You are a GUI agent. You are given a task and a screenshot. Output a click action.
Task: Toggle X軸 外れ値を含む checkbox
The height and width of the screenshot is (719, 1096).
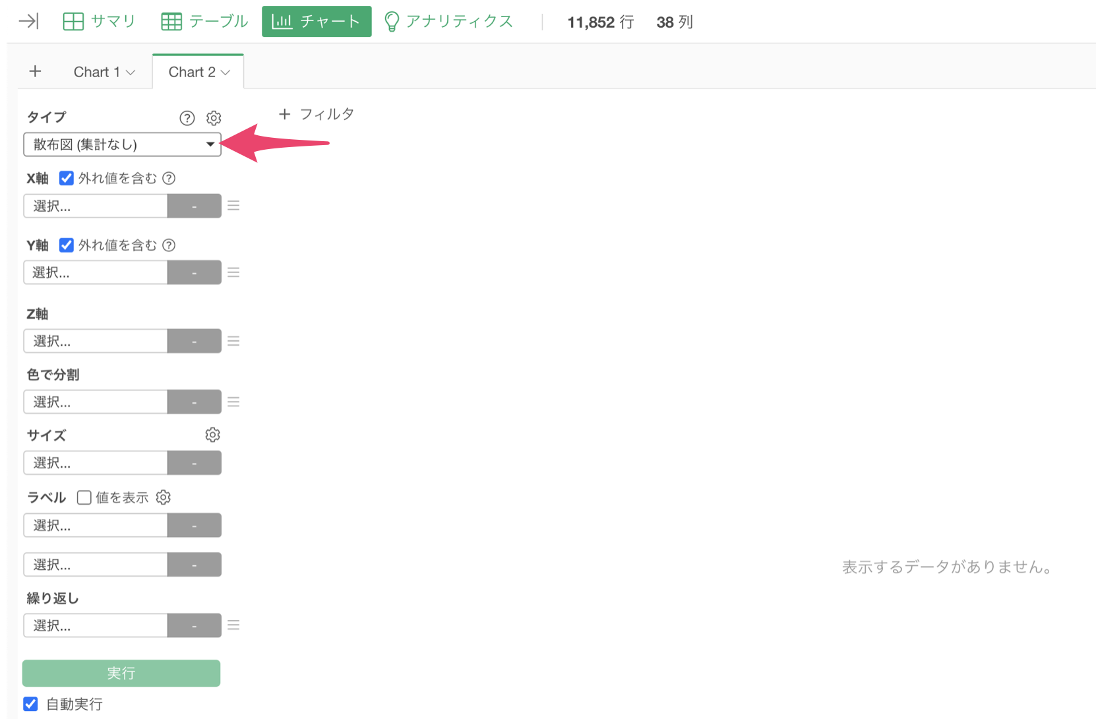pos(67,178)
